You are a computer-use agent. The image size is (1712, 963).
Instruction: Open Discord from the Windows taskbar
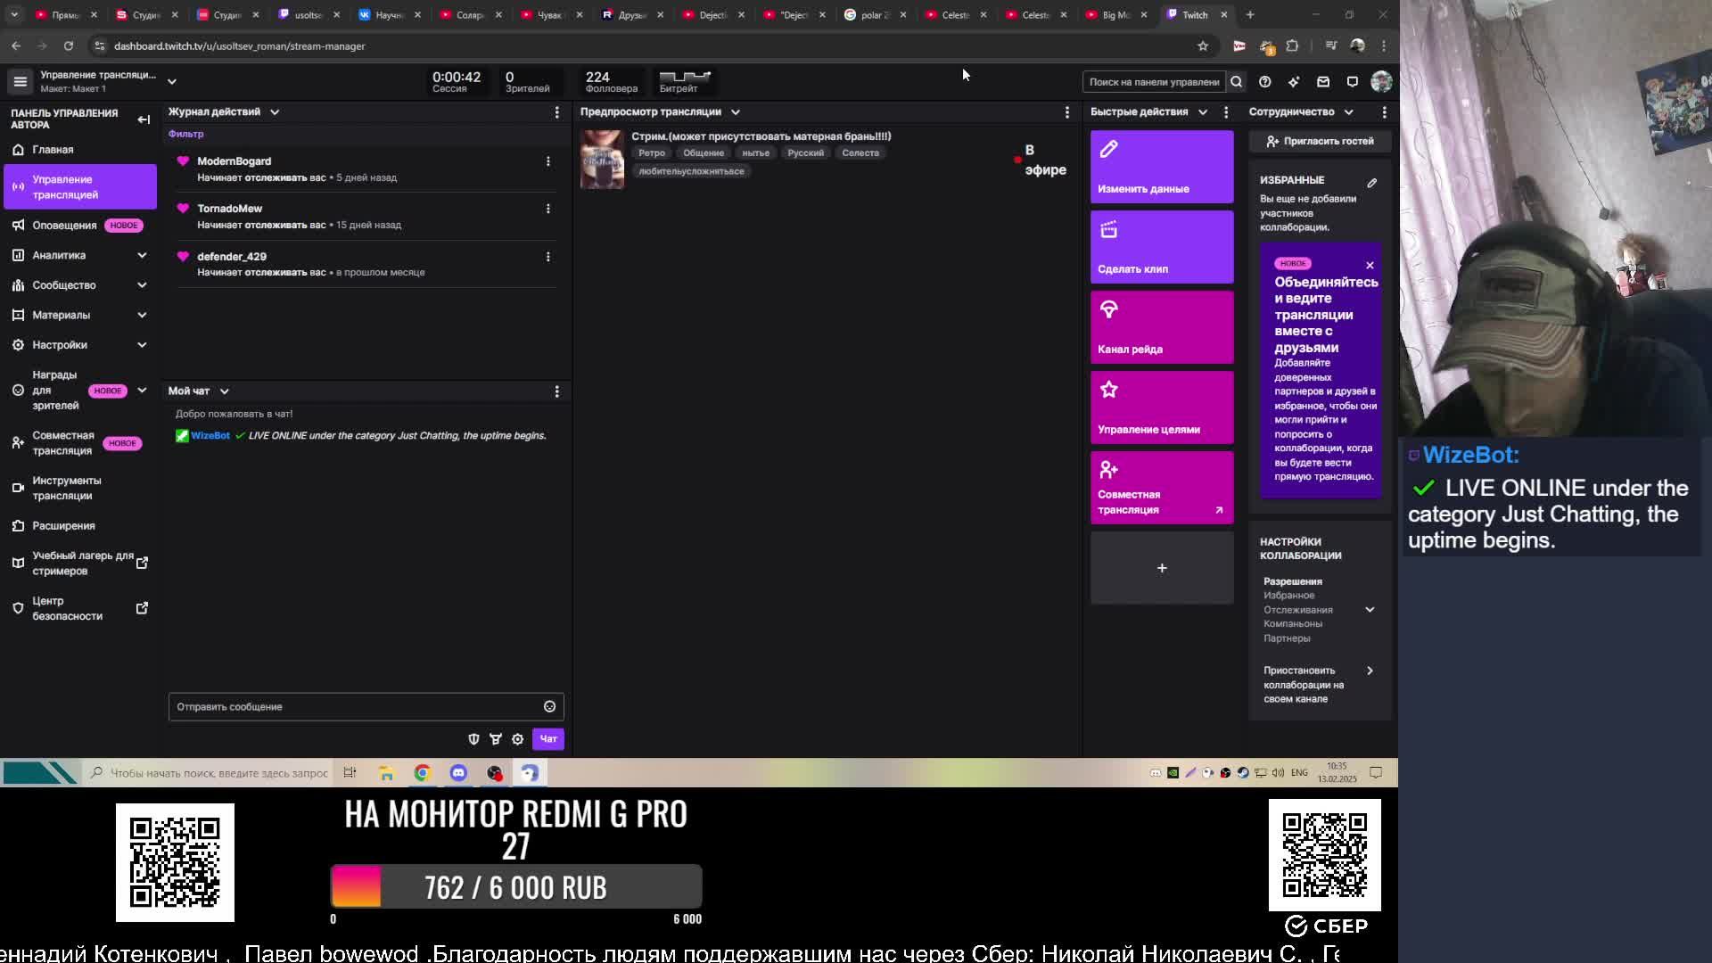pos(458,773)
